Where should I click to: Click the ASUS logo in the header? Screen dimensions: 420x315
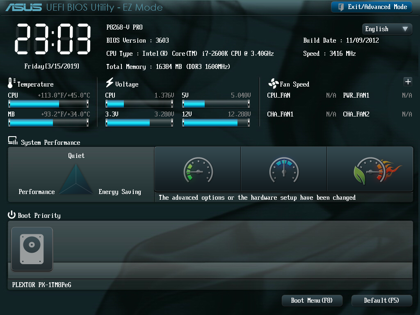coord(23,7)
